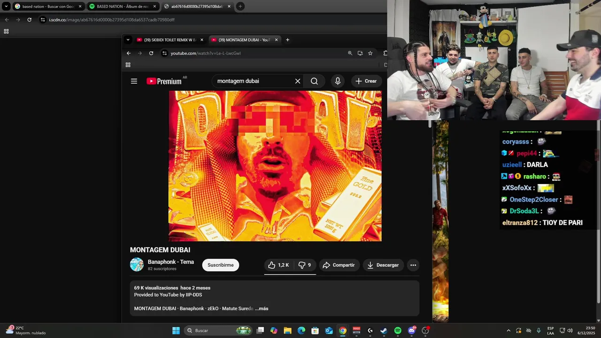This screenshot has height=338, width=601.
Task: Expand inner browser tab search dropdown
Action: point(128,40)
